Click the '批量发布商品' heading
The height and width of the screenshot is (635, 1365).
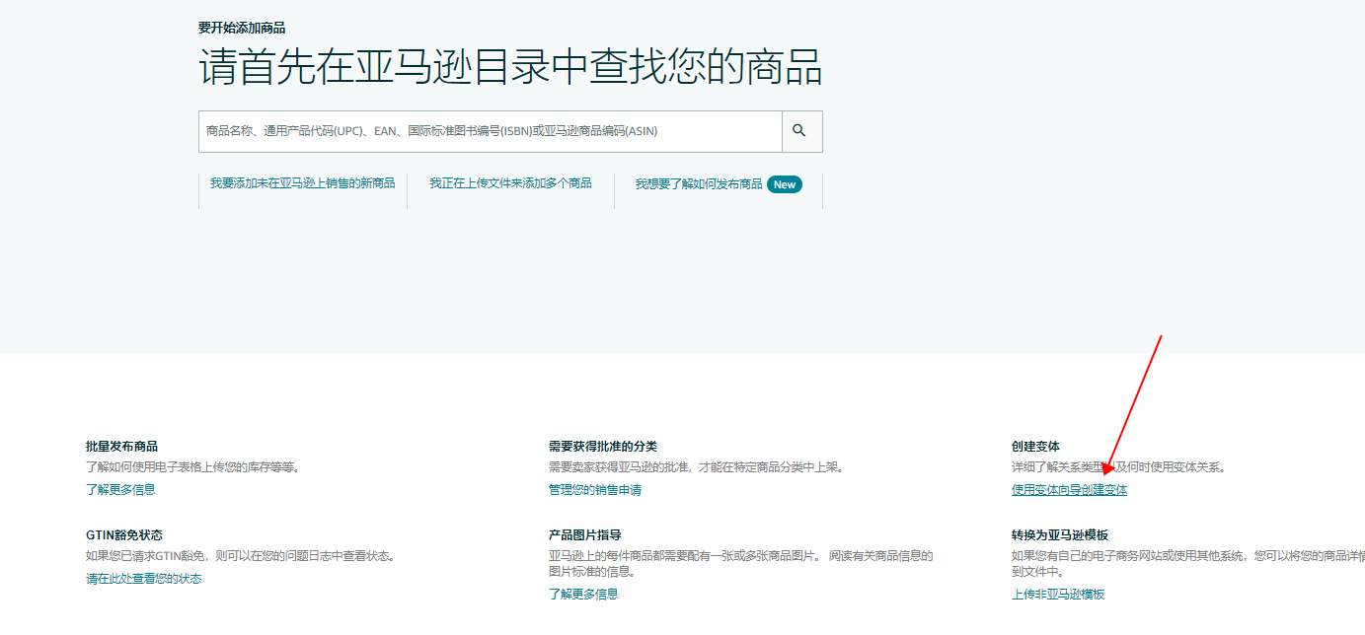(121, 447)
